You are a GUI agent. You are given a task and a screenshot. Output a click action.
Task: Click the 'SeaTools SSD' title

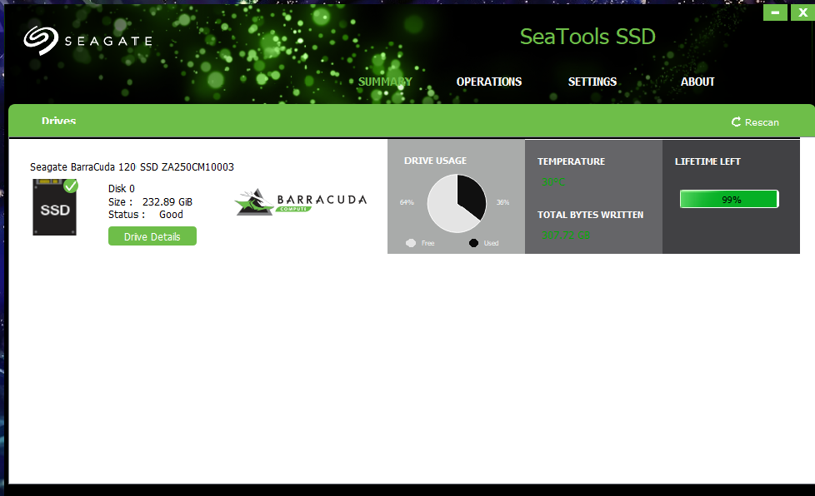click(587, 37)
